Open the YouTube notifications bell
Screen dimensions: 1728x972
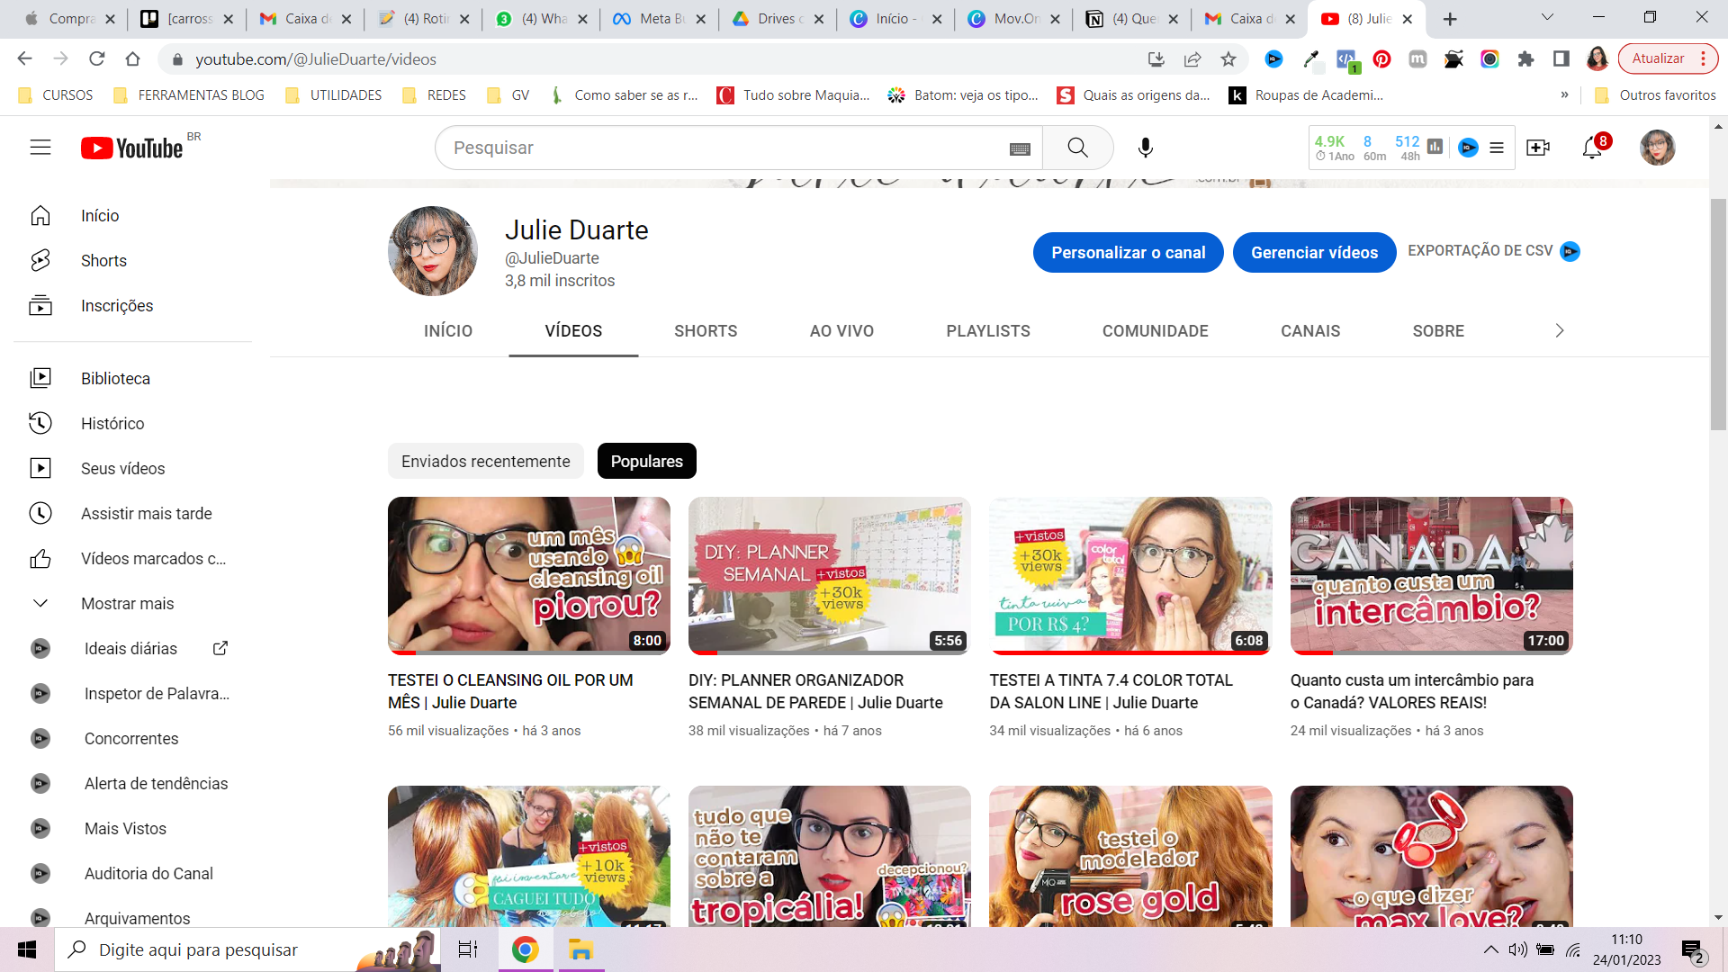(1592, 148)
